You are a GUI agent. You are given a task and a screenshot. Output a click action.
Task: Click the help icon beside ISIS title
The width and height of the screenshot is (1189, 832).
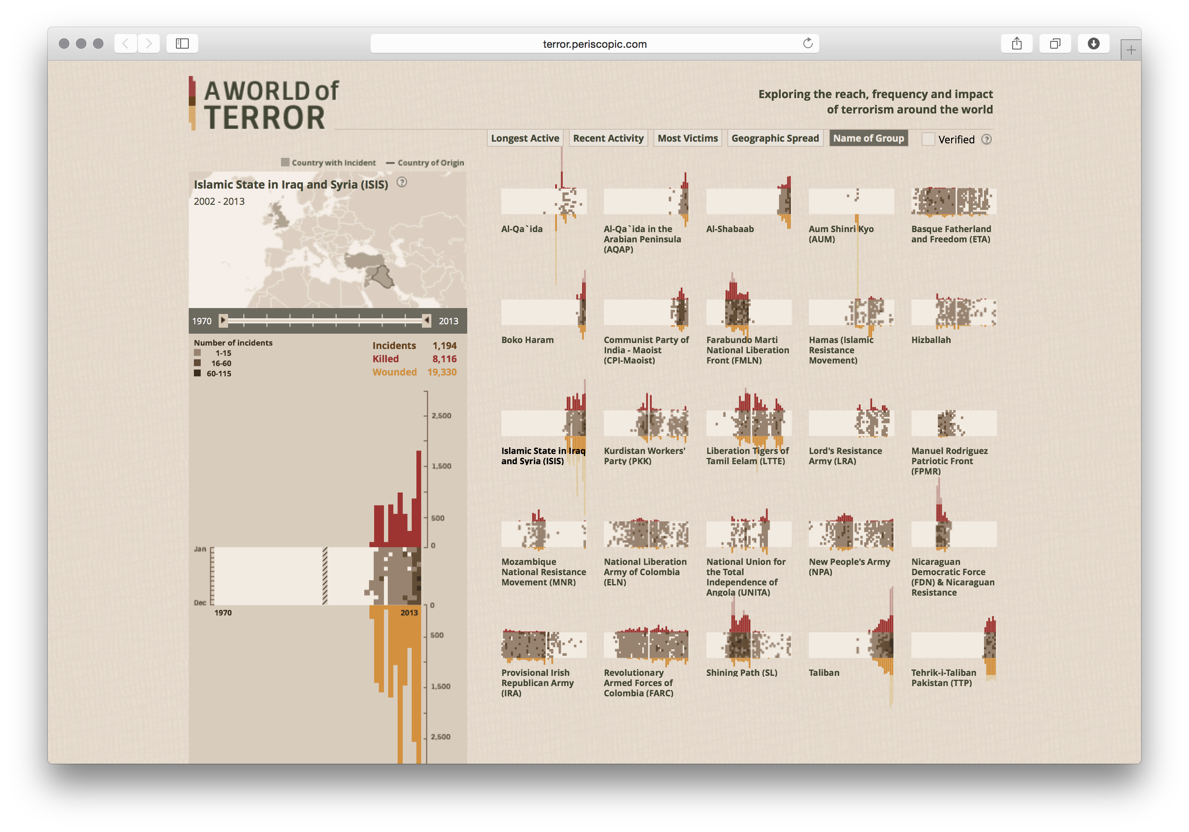pos(402,182)
